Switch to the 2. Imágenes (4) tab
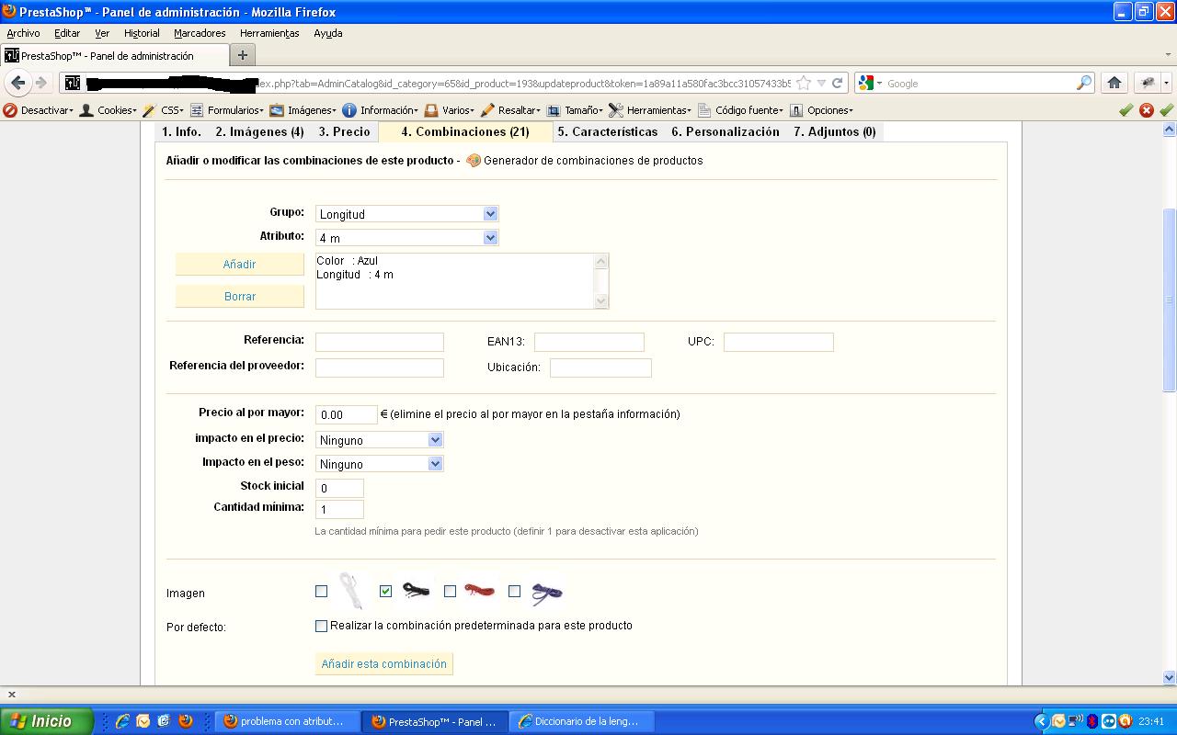This screenshot has height=735, width=1177. (x=259, y=131)
